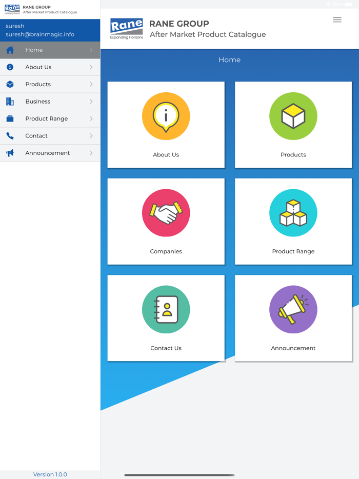The height and width of the screenshot is (479, 359).
Task: Click the battery indicator in status bar
Action: click(x=348, y=4)
